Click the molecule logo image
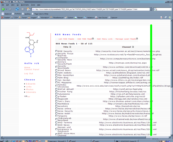 pyautogui.click(x=32, y=44)
